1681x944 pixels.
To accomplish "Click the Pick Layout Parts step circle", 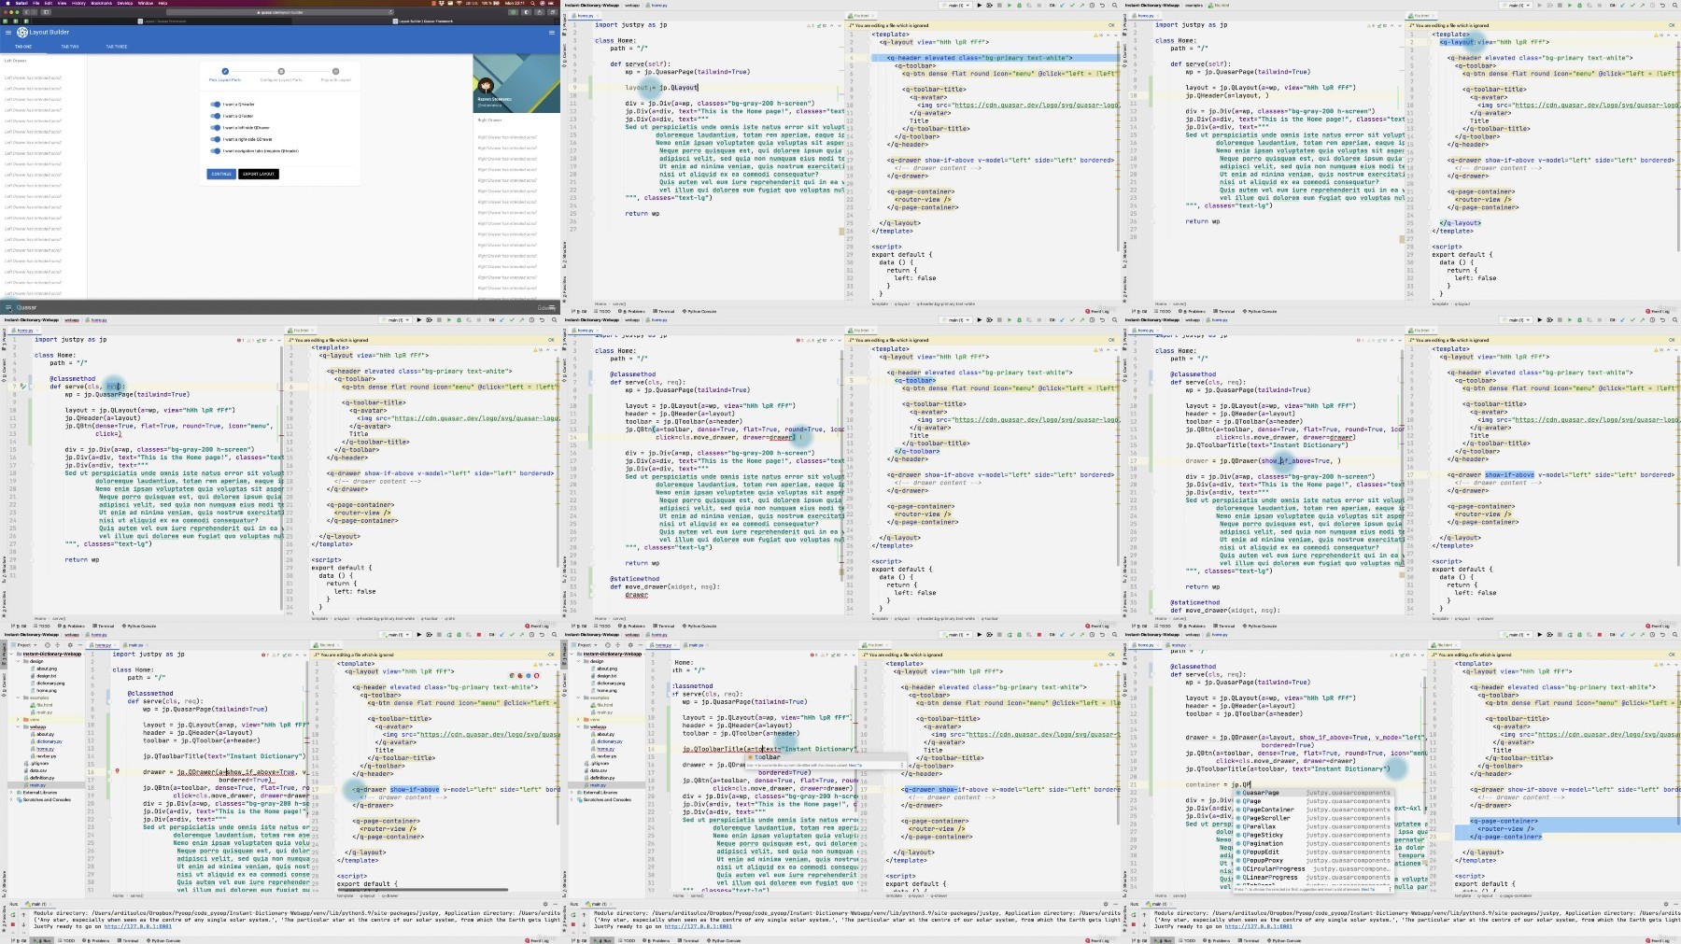I will click(x=225, y=71).
